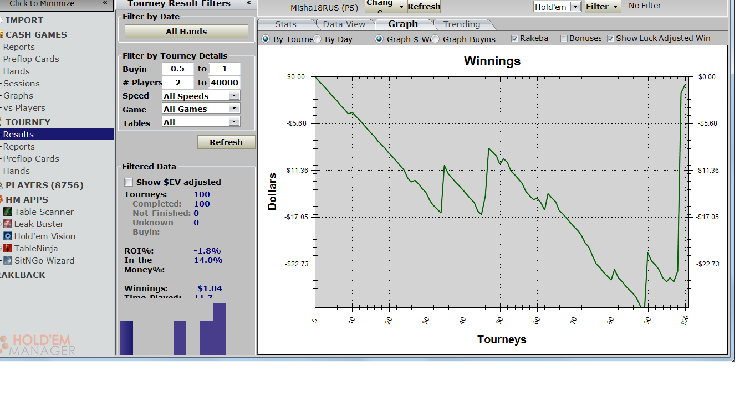Screen dimensions: 755x402
Task: Open the Data View tab
Action: 344,24
